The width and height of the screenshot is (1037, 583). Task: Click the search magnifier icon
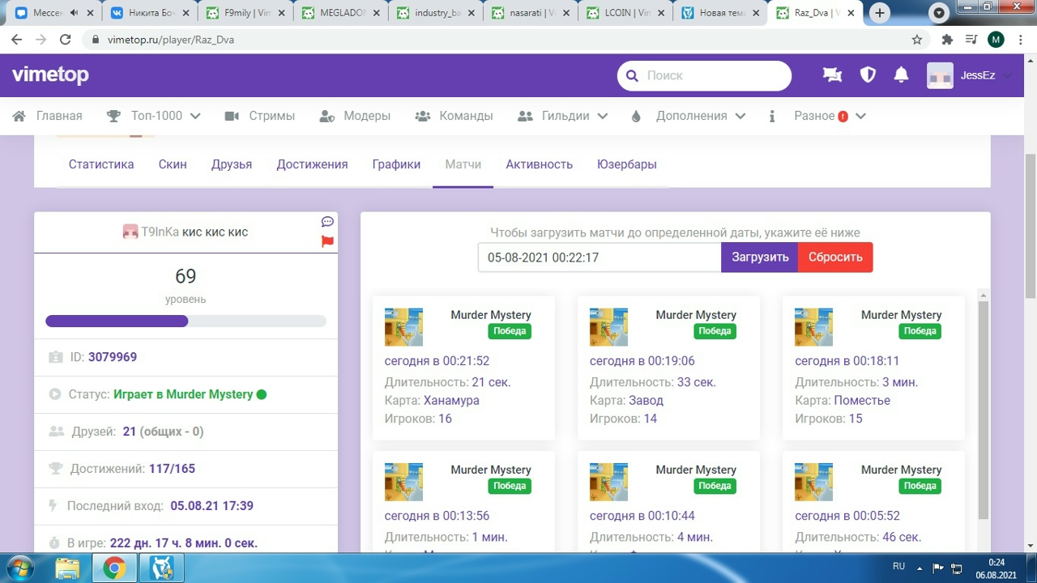(x=632, y=76)
